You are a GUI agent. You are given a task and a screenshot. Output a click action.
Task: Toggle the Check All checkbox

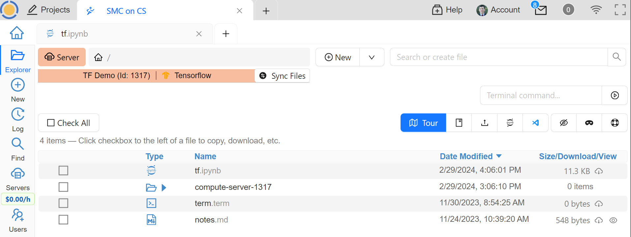point(69,123)
